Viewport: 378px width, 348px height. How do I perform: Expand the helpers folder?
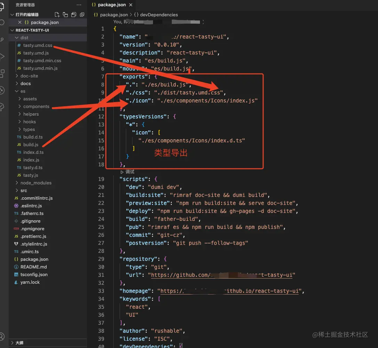[19, 114]
